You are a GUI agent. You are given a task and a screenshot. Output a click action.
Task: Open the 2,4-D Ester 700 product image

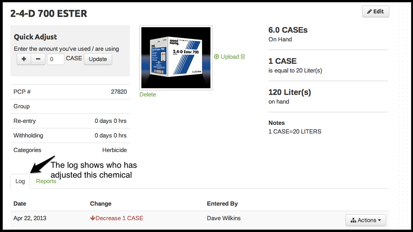pyautogui.click(x=176, y=58)
